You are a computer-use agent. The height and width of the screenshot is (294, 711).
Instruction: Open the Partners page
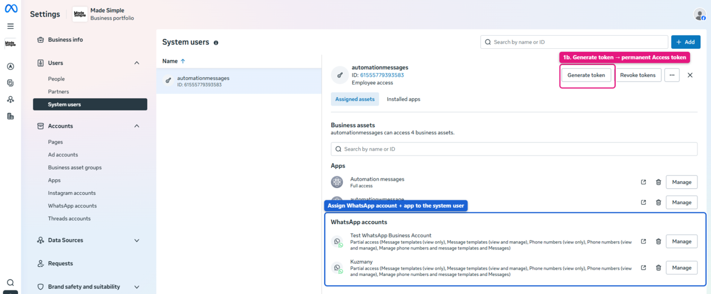coord(58,92)
